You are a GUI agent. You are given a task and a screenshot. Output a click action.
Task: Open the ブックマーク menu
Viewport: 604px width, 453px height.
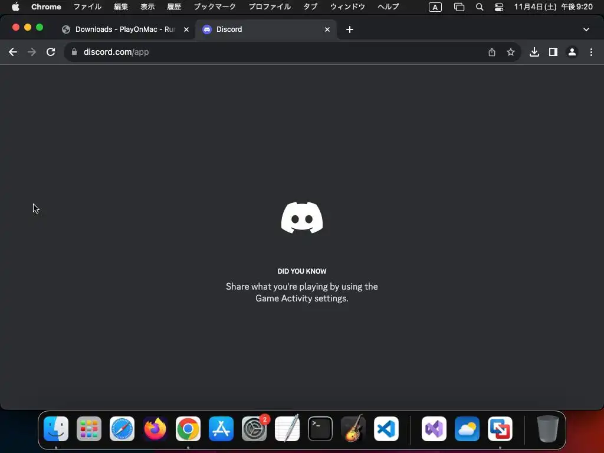pyautogui.click(x=215, y=7)
